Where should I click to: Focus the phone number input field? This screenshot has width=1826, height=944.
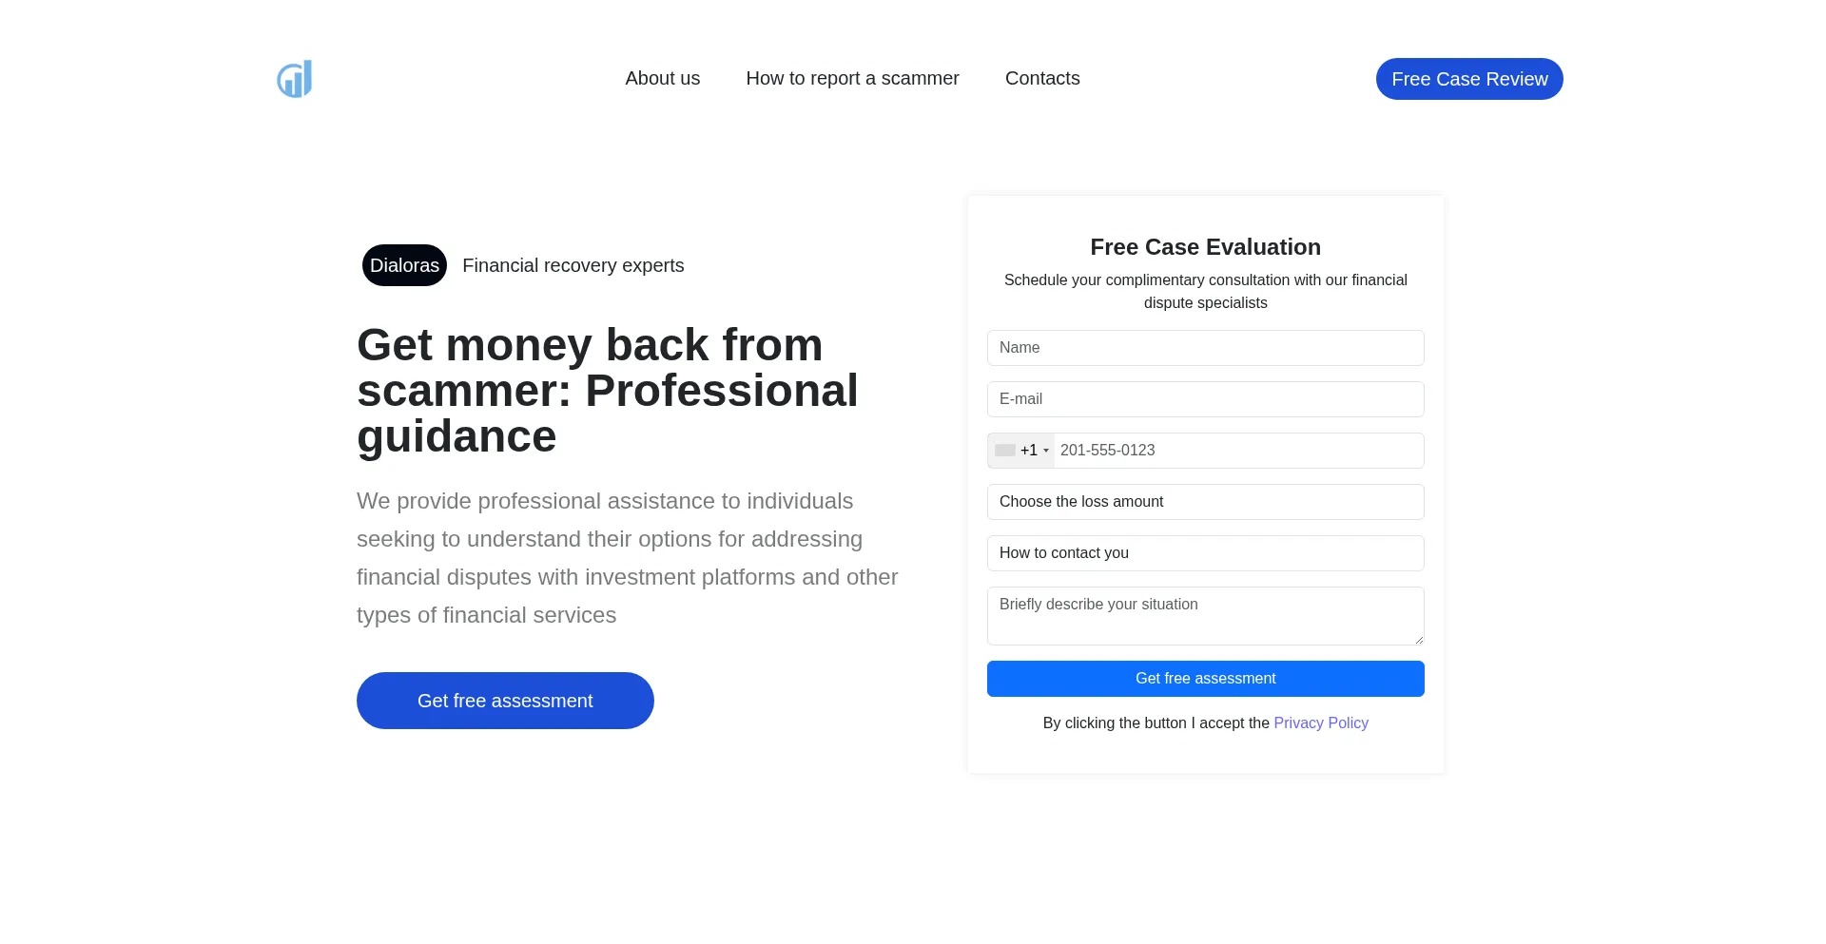pos(1236,451)
